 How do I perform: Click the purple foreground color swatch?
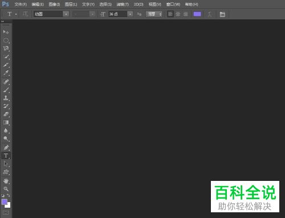(x=5, y=202)
